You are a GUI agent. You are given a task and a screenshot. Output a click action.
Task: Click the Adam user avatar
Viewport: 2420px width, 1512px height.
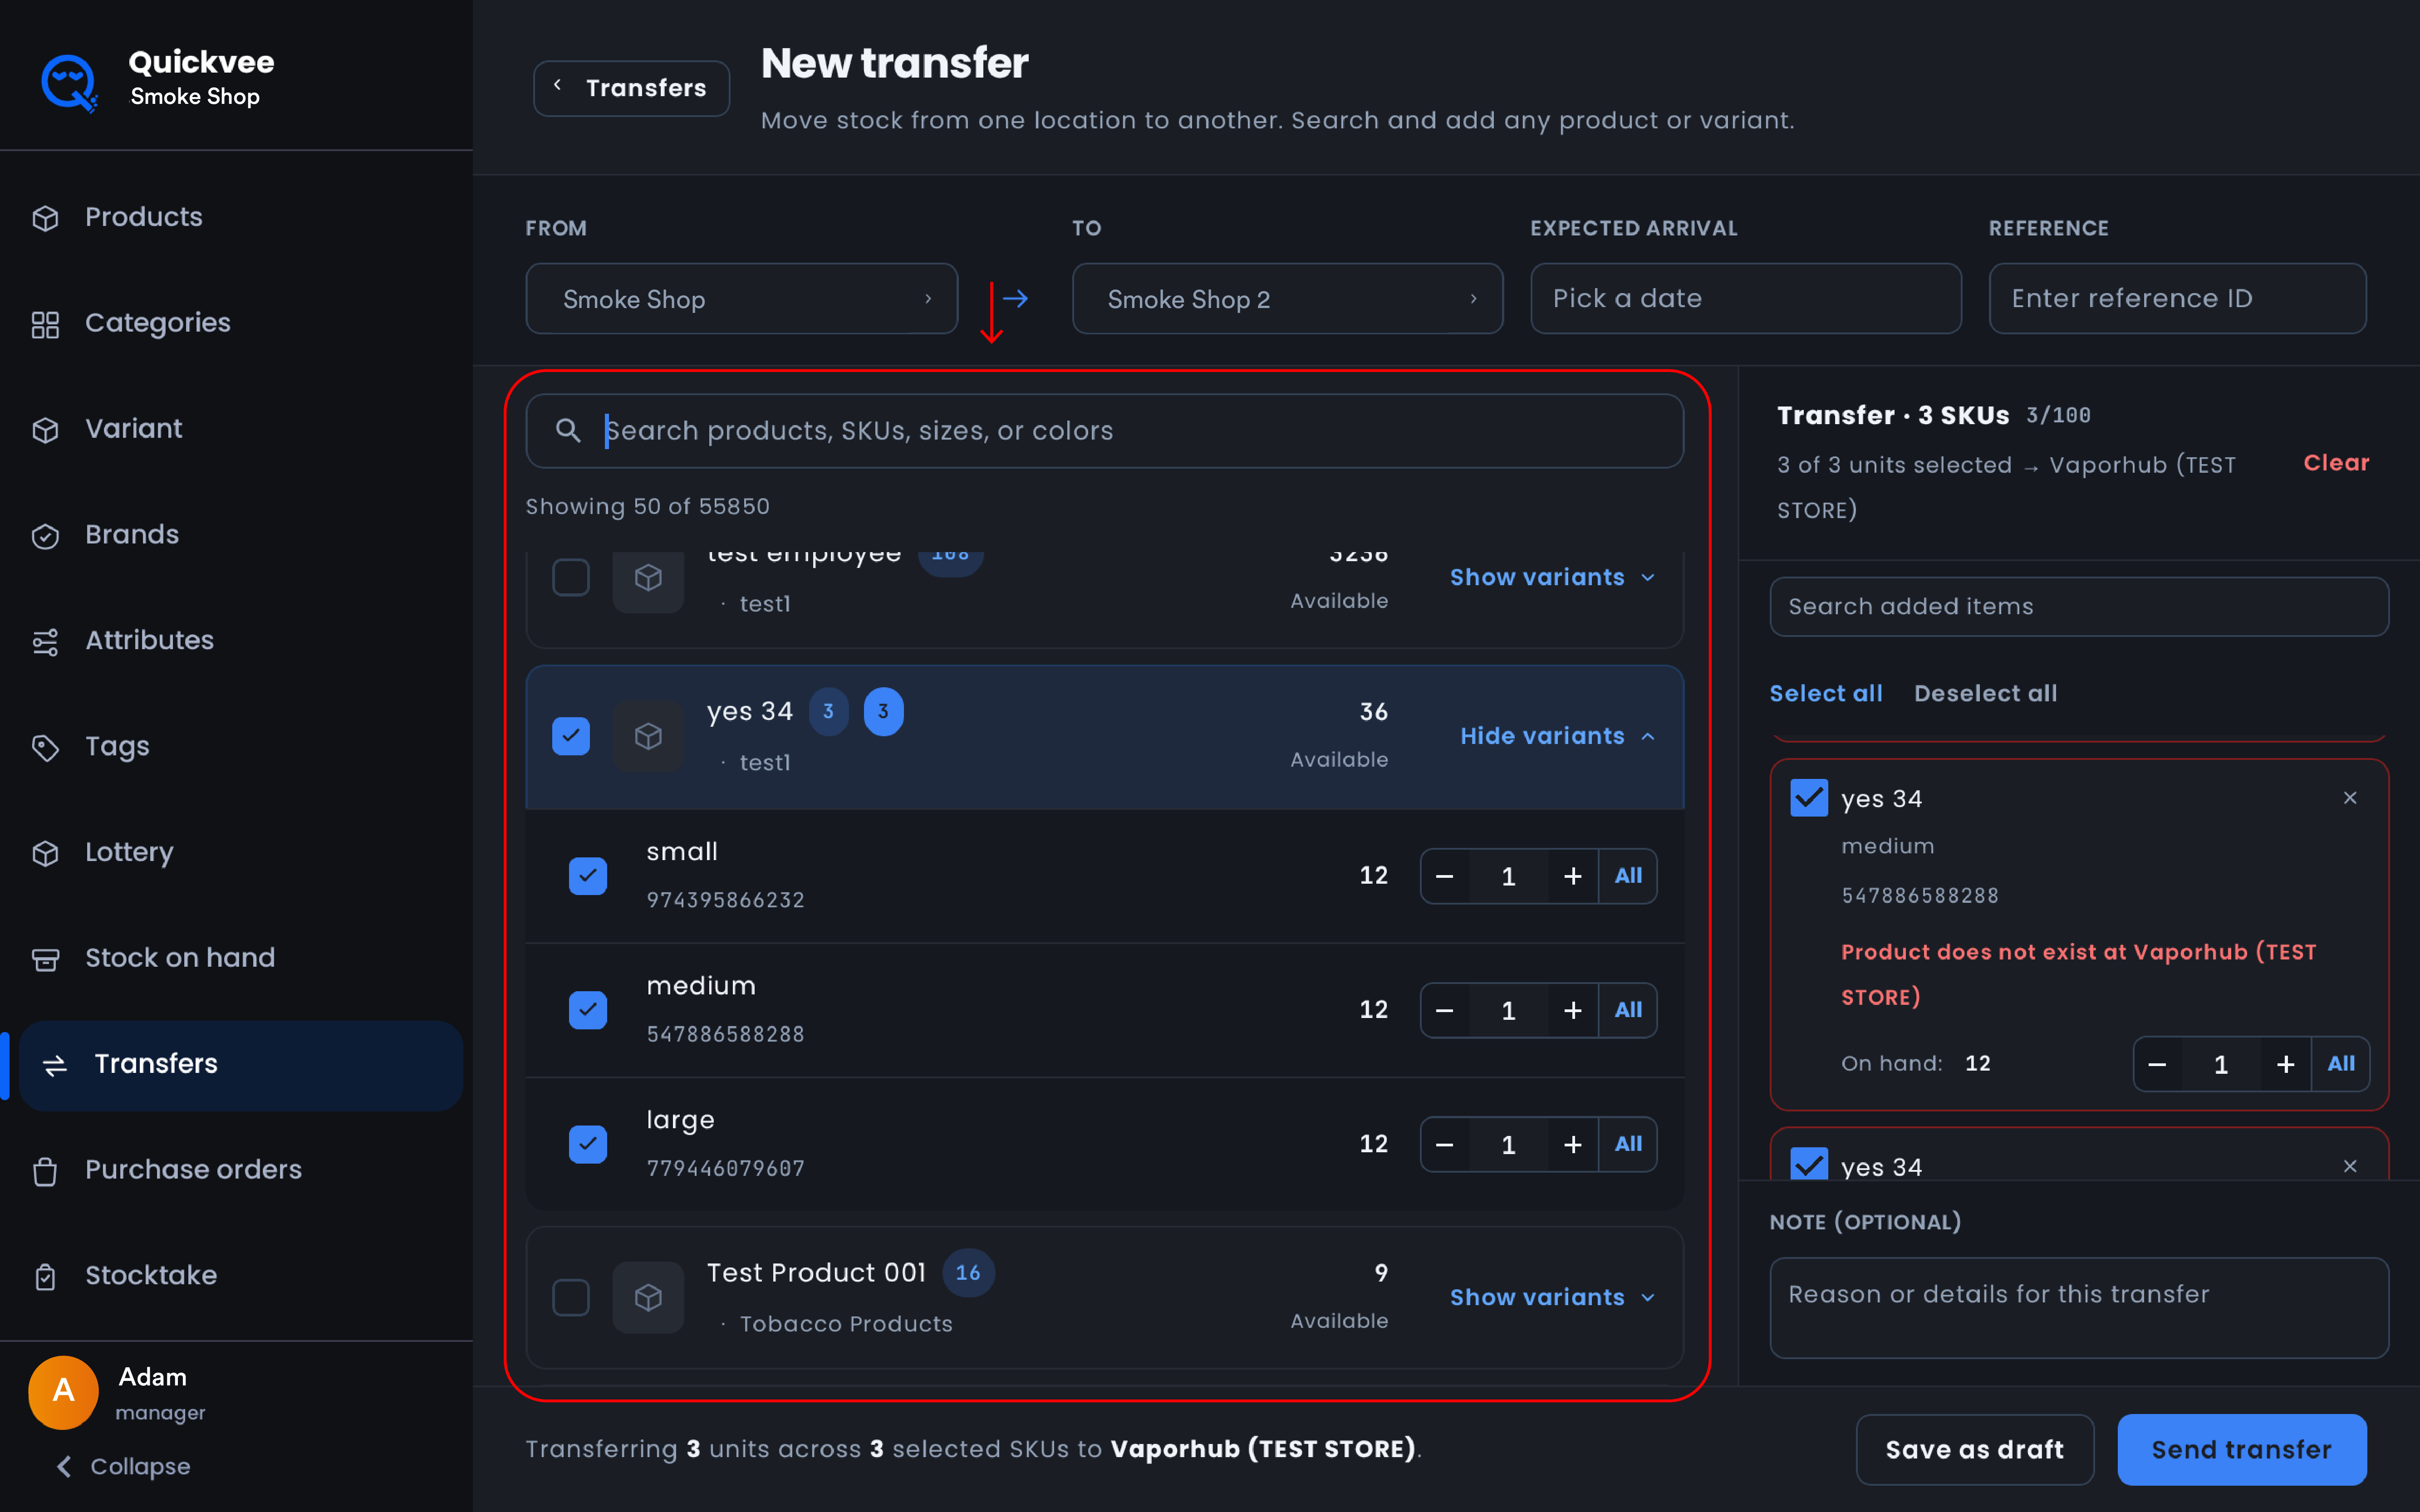(x=63, y=1391)
